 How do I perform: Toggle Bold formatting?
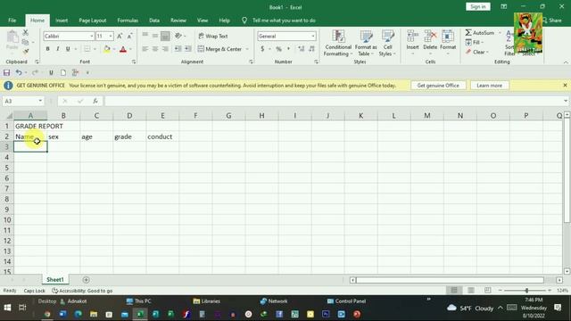pyautogui.click(x=47, y=49)
